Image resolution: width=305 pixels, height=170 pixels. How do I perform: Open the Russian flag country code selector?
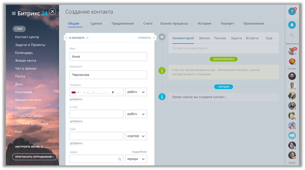click(75, 92)
